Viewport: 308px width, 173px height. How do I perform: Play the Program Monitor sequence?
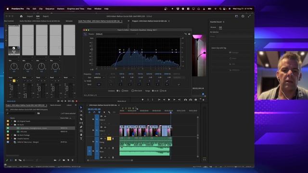169,99
